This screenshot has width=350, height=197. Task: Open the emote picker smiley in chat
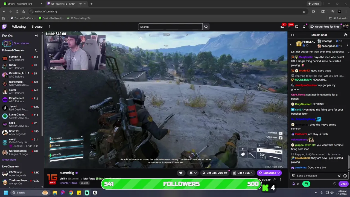click(345, 176)
